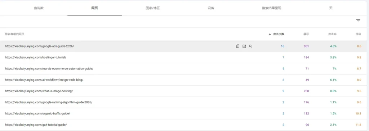This screenshot has height=131, width=369.
Task: Click impressions value 258
Action: 306,91
